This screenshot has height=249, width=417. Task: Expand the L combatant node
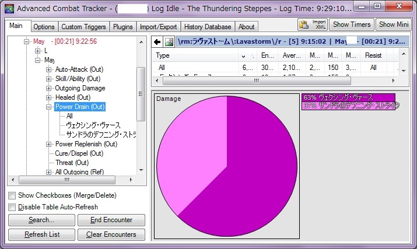(38, 51)
